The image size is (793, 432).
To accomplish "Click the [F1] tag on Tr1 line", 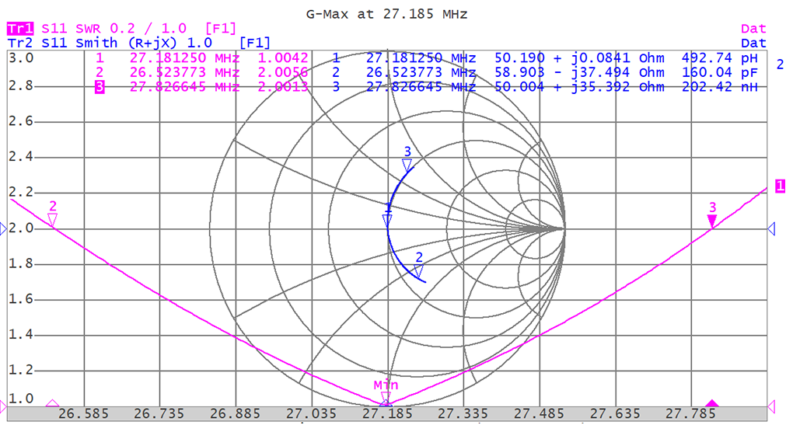I will (x=221, y=29).
